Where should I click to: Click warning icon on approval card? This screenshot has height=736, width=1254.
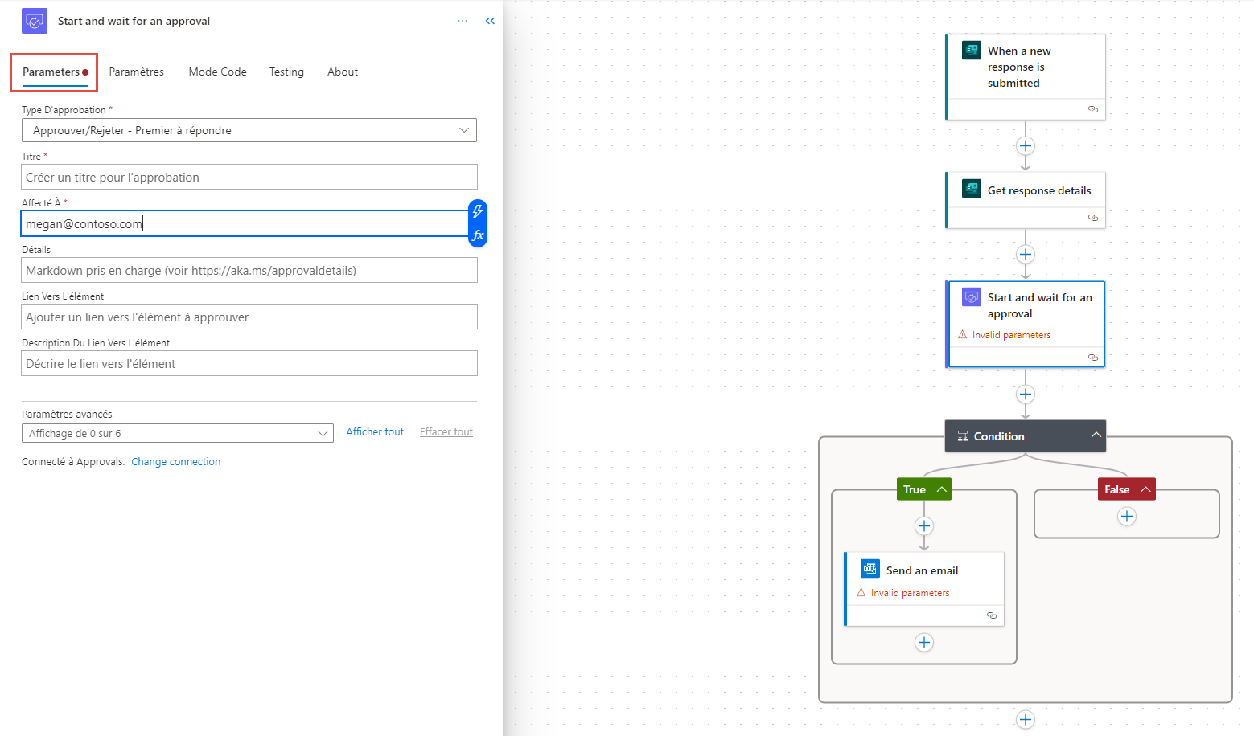963,335
